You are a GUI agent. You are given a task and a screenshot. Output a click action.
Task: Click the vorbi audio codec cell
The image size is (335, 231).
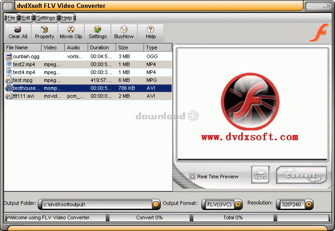75,56
